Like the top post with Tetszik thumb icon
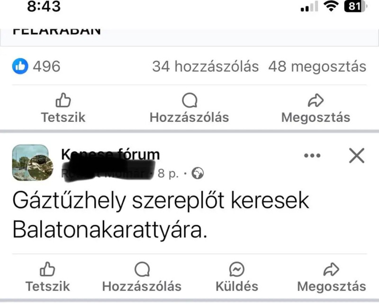Viewport: 379px width, 306px height. [x=63, y=108]
